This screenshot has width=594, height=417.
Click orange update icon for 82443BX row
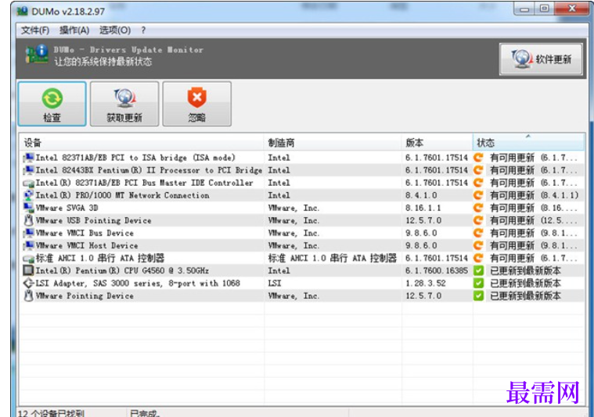[x=478, y=170]
